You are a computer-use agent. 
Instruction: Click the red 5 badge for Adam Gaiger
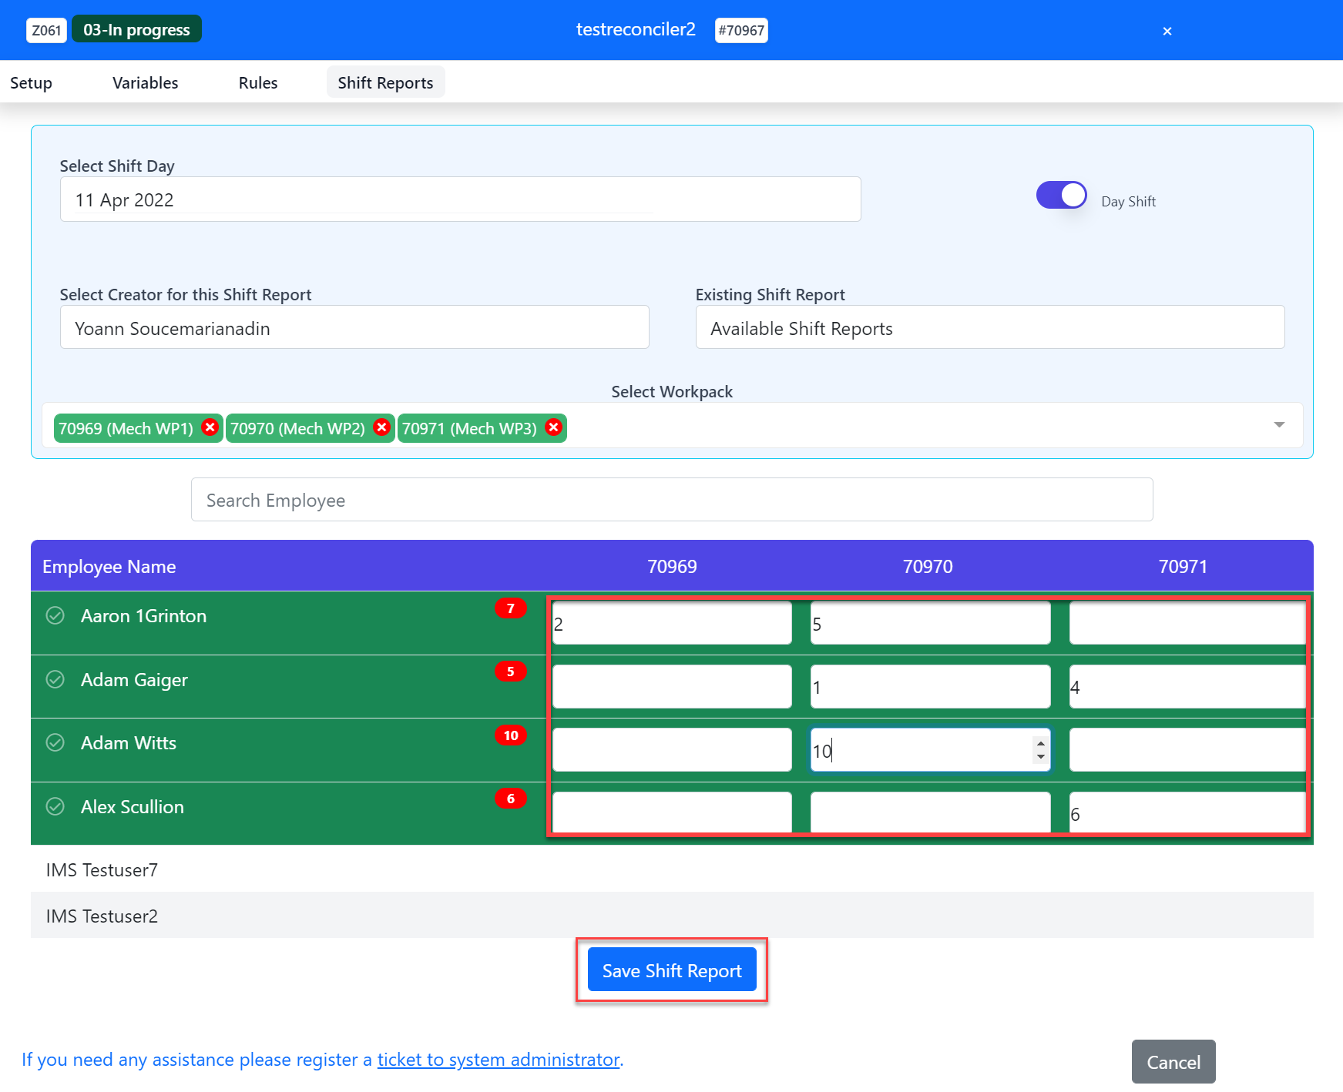pyautogui.click(x=510, y=672)
